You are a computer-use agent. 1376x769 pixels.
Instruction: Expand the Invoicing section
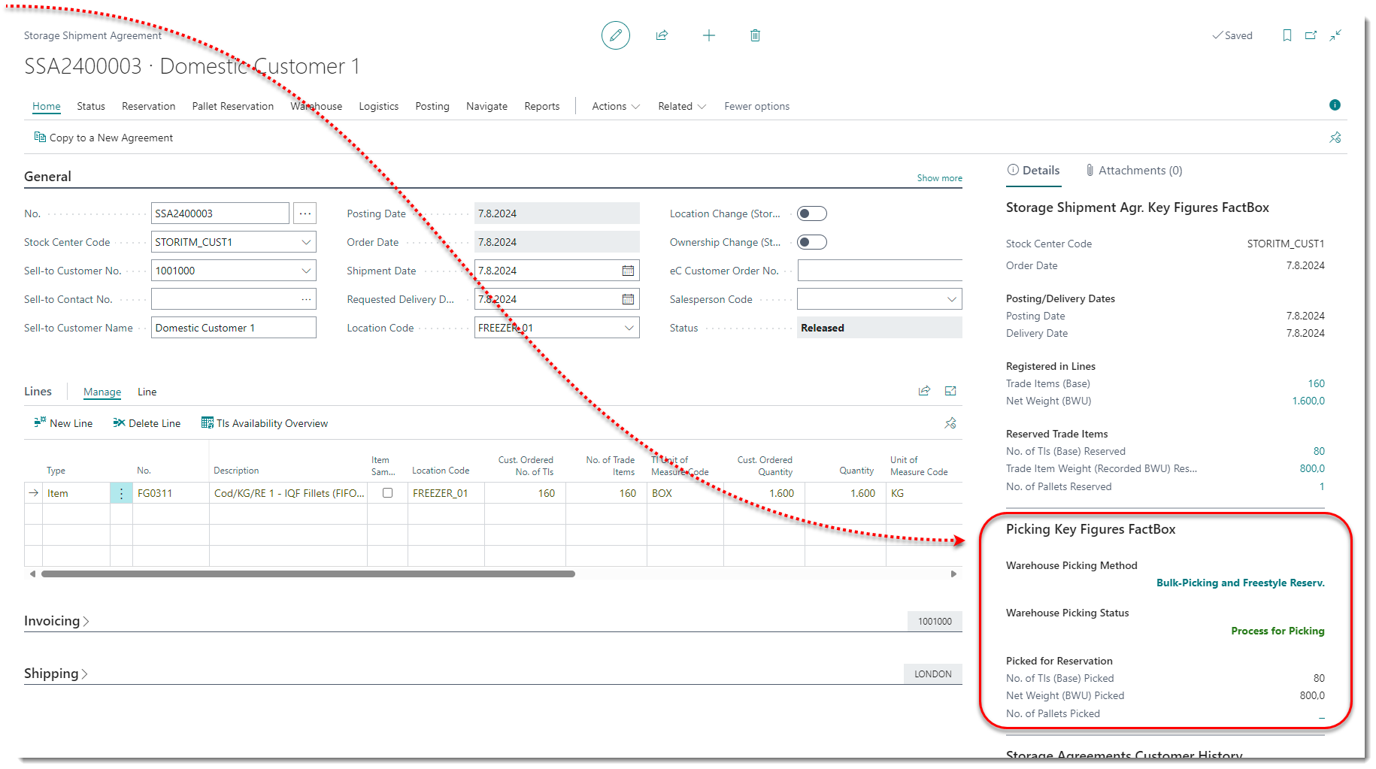pyautogui.click(x=56, y=621)
